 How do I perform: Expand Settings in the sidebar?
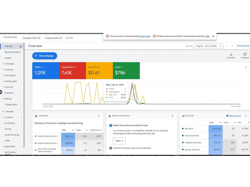pyautogui.click(x=3, y=99)
